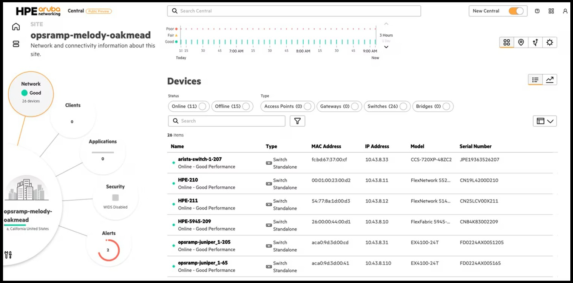Click serial number CN19L4200D210

point(479,180)
